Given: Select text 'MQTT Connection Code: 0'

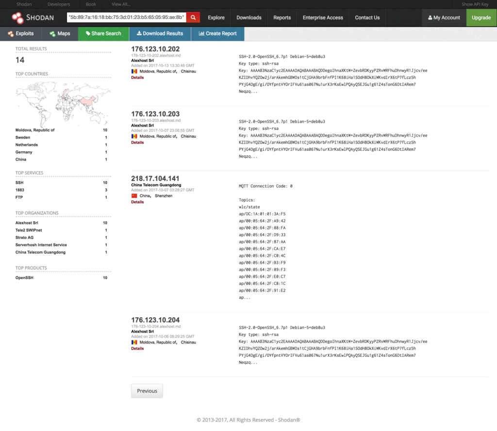Looking at the screenshot, I should [x=265, y=186].
